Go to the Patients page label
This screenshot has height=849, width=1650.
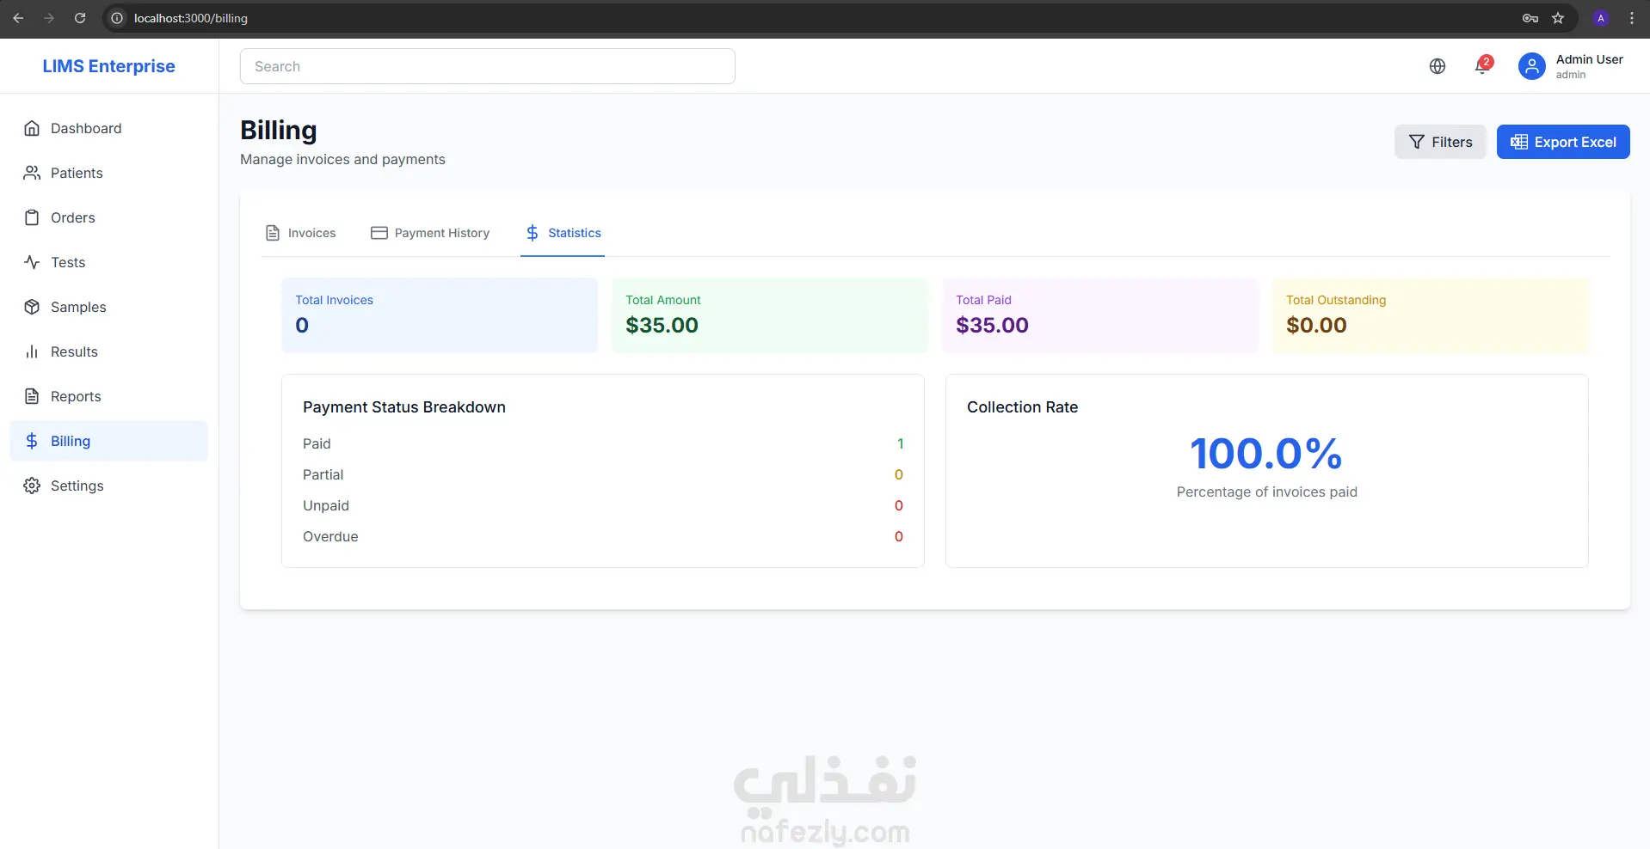click(77, 173)
